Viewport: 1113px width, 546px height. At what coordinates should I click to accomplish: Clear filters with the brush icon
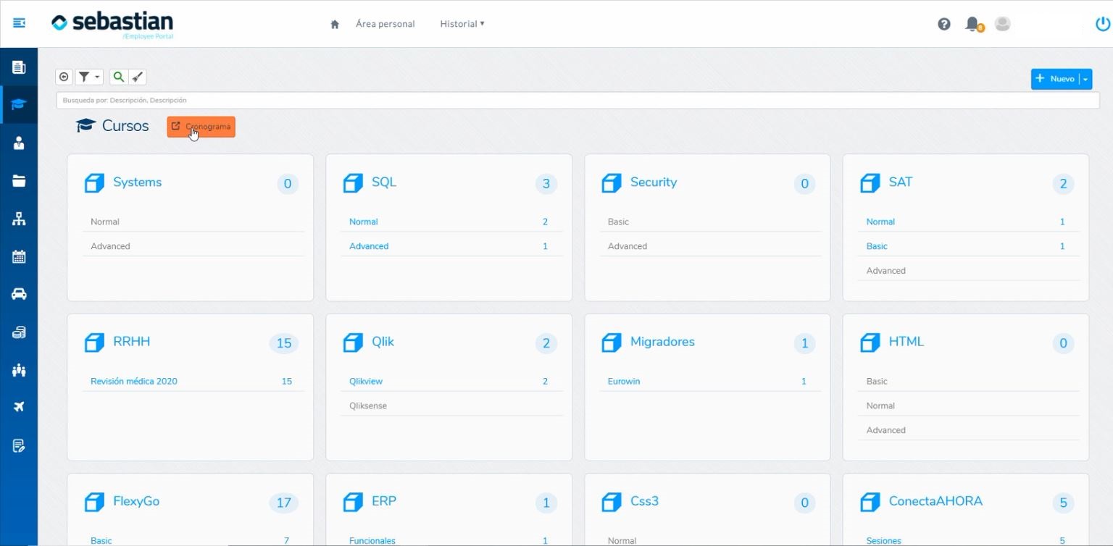pyautogui.click(x=138, y=77)
